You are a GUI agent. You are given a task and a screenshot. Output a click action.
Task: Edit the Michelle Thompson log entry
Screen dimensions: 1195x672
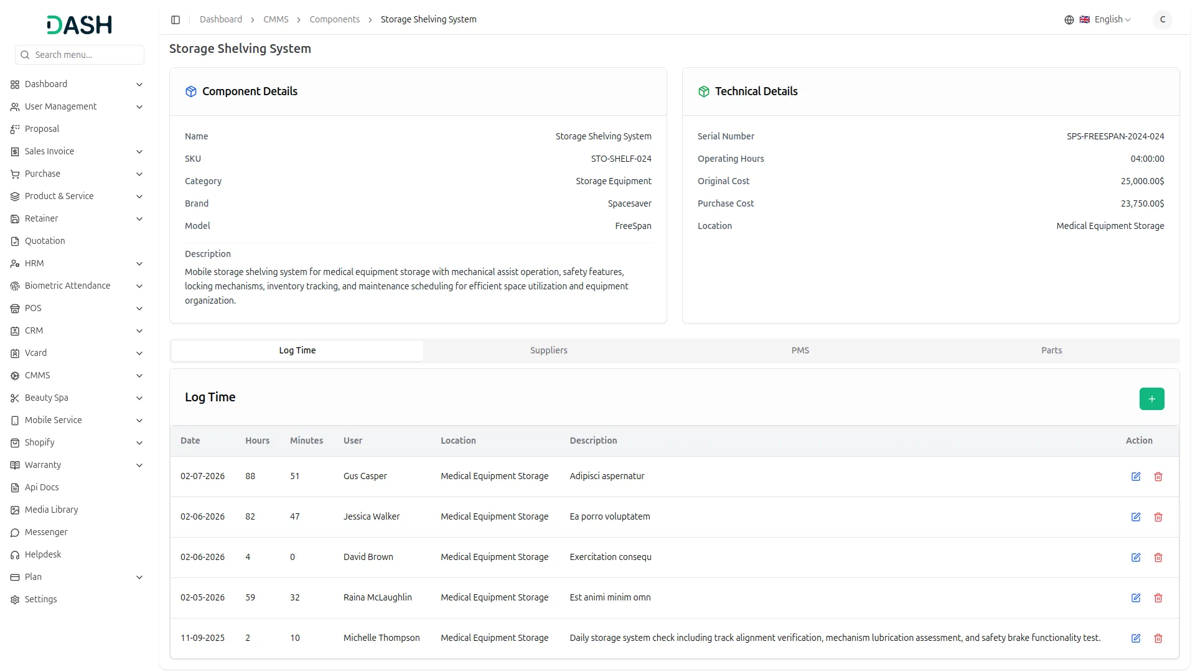[x=1136, y=638]
